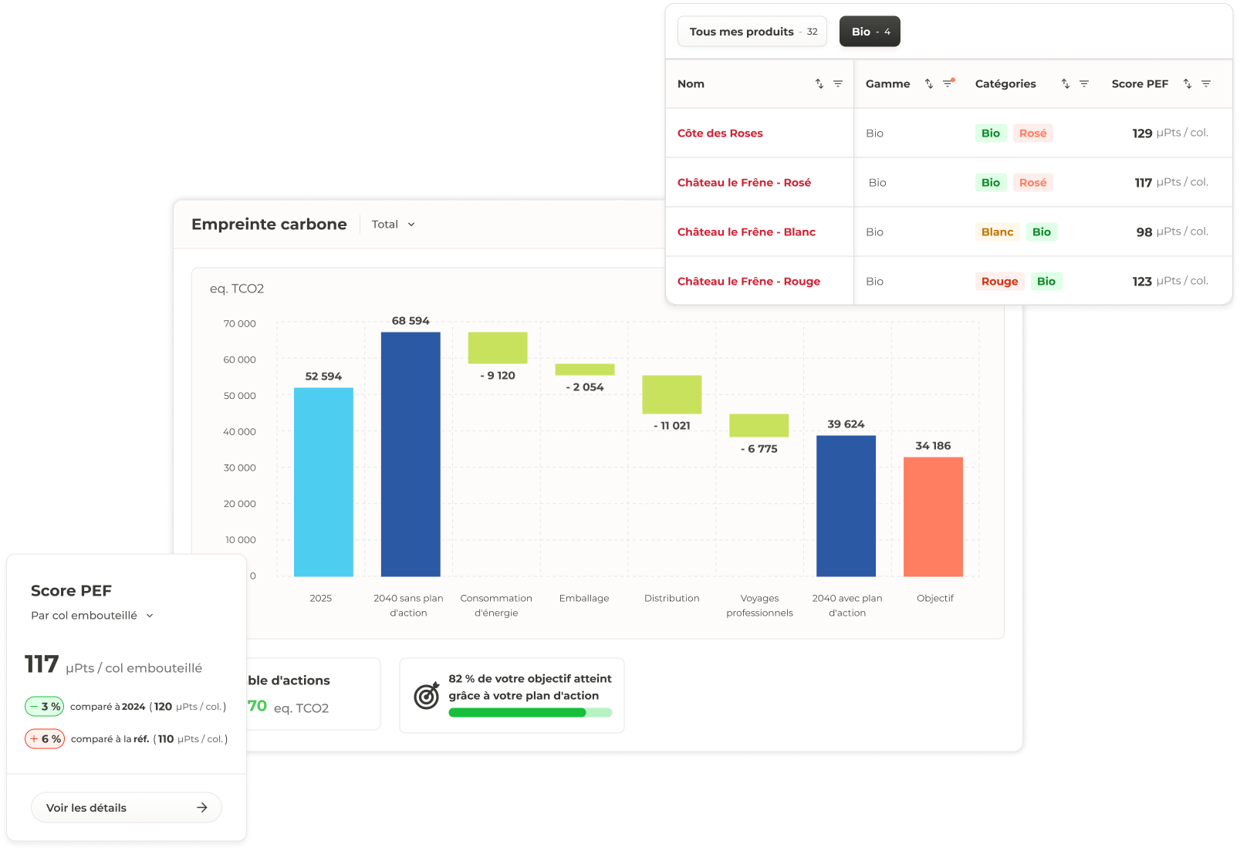Open Château le Frêne - Blanc product
The height and width of the screenshot is (851, 1240).
tap(746, 232)
